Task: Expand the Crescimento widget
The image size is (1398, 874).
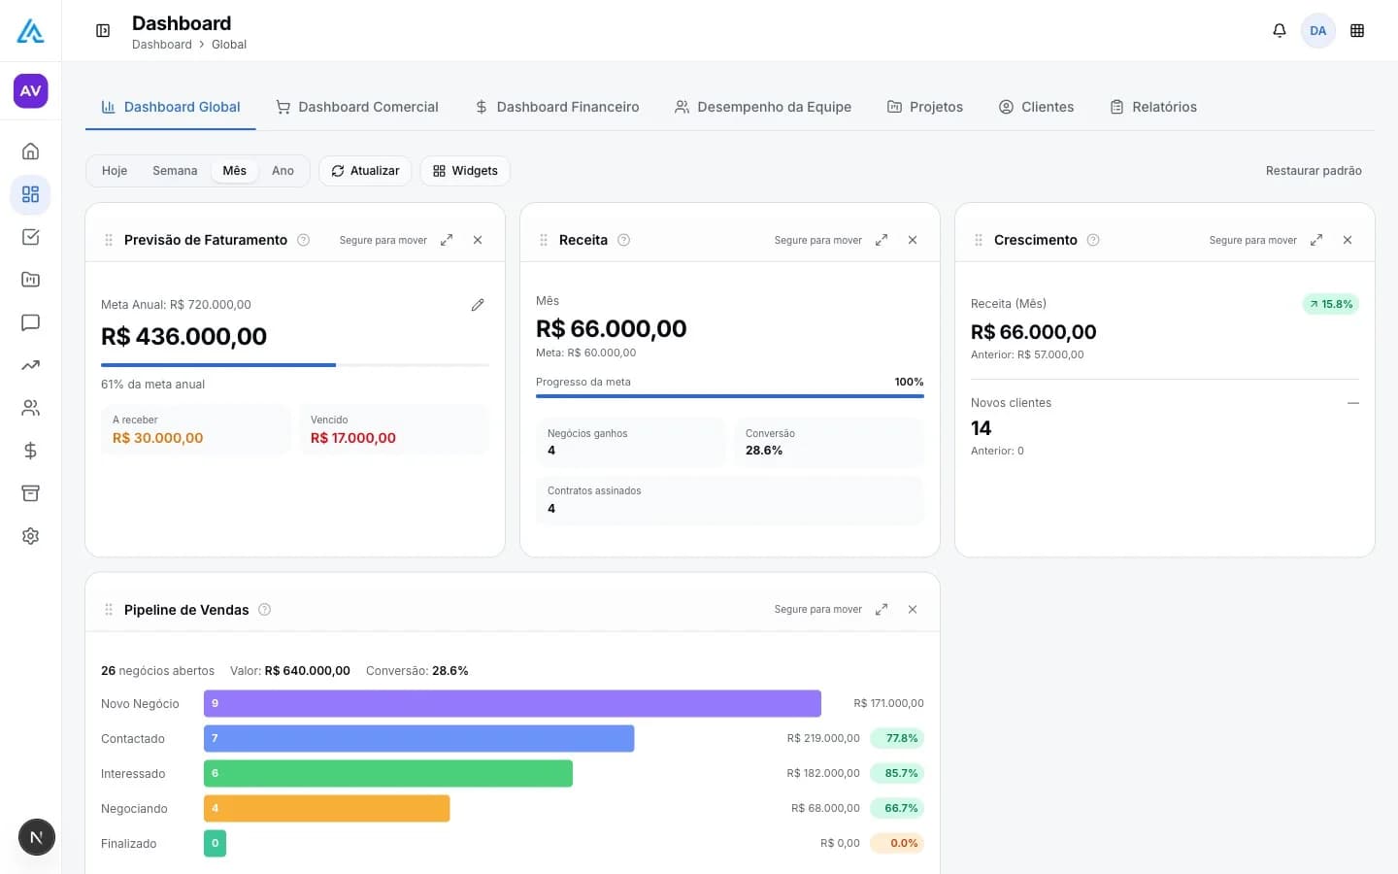Action: click(x=1316, y=240)
